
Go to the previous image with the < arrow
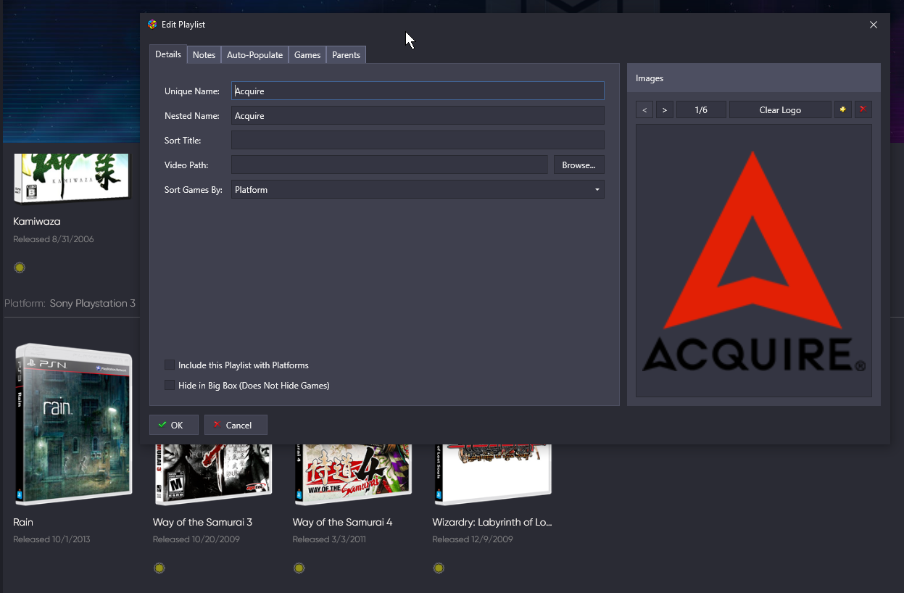tap(644, 109)
